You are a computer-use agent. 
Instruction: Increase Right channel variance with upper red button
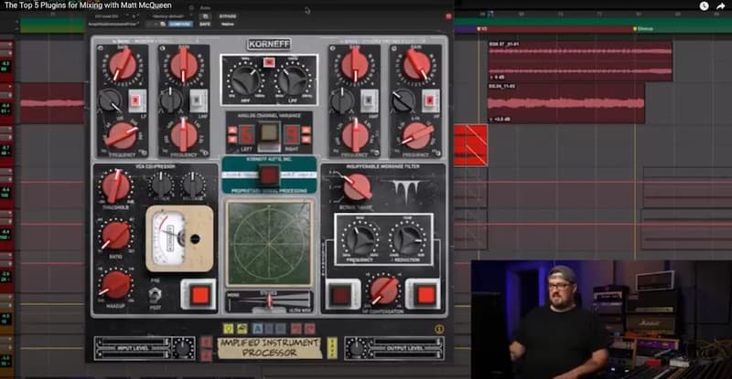click(x=306, y=131)
